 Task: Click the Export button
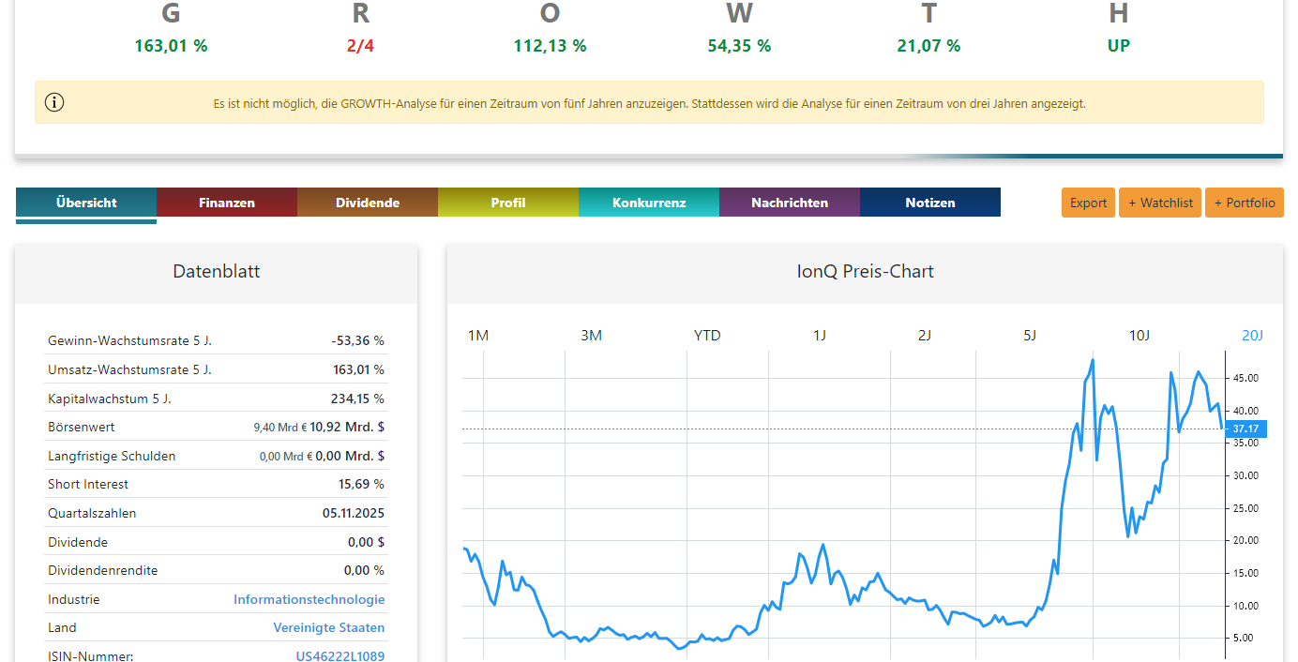point(1088,203)
